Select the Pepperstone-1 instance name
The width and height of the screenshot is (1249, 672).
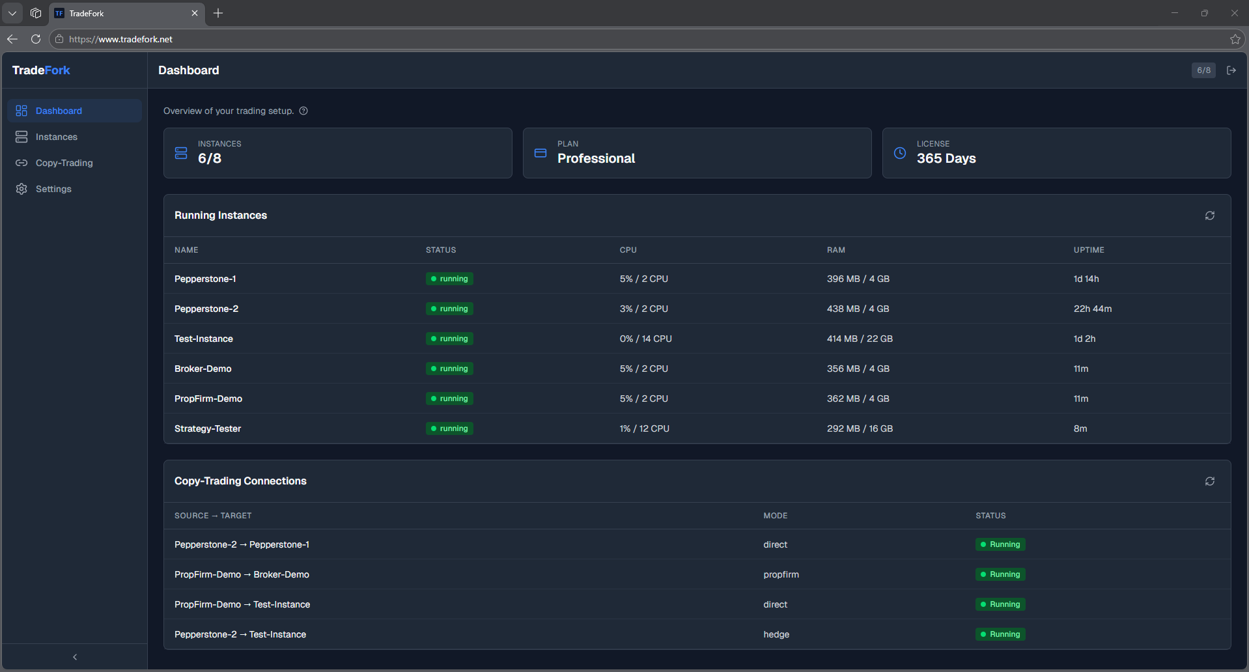(x=205, y=279)
